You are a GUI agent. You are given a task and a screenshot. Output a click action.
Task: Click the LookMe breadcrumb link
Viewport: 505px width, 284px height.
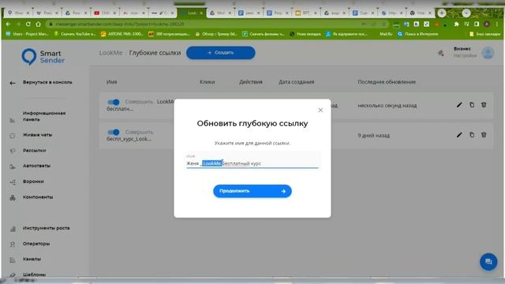(x=110, y=53)
